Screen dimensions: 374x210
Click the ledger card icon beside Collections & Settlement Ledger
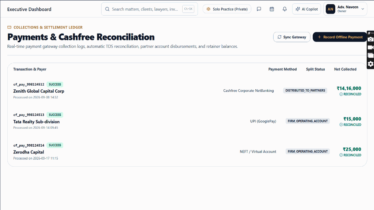(9, 27)
